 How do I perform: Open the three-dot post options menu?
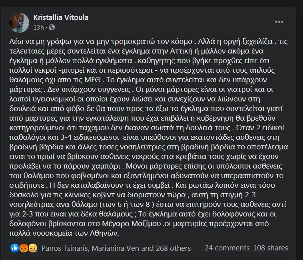pos(279,22)
